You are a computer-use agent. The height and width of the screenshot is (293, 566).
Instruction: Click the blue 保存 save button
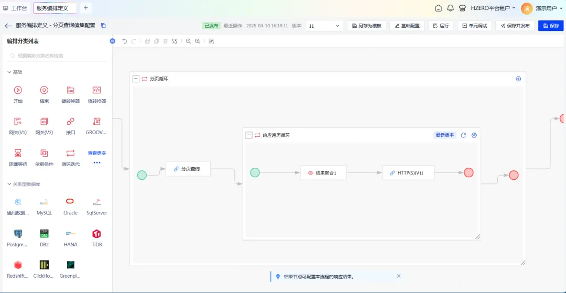tap(551, 26)
